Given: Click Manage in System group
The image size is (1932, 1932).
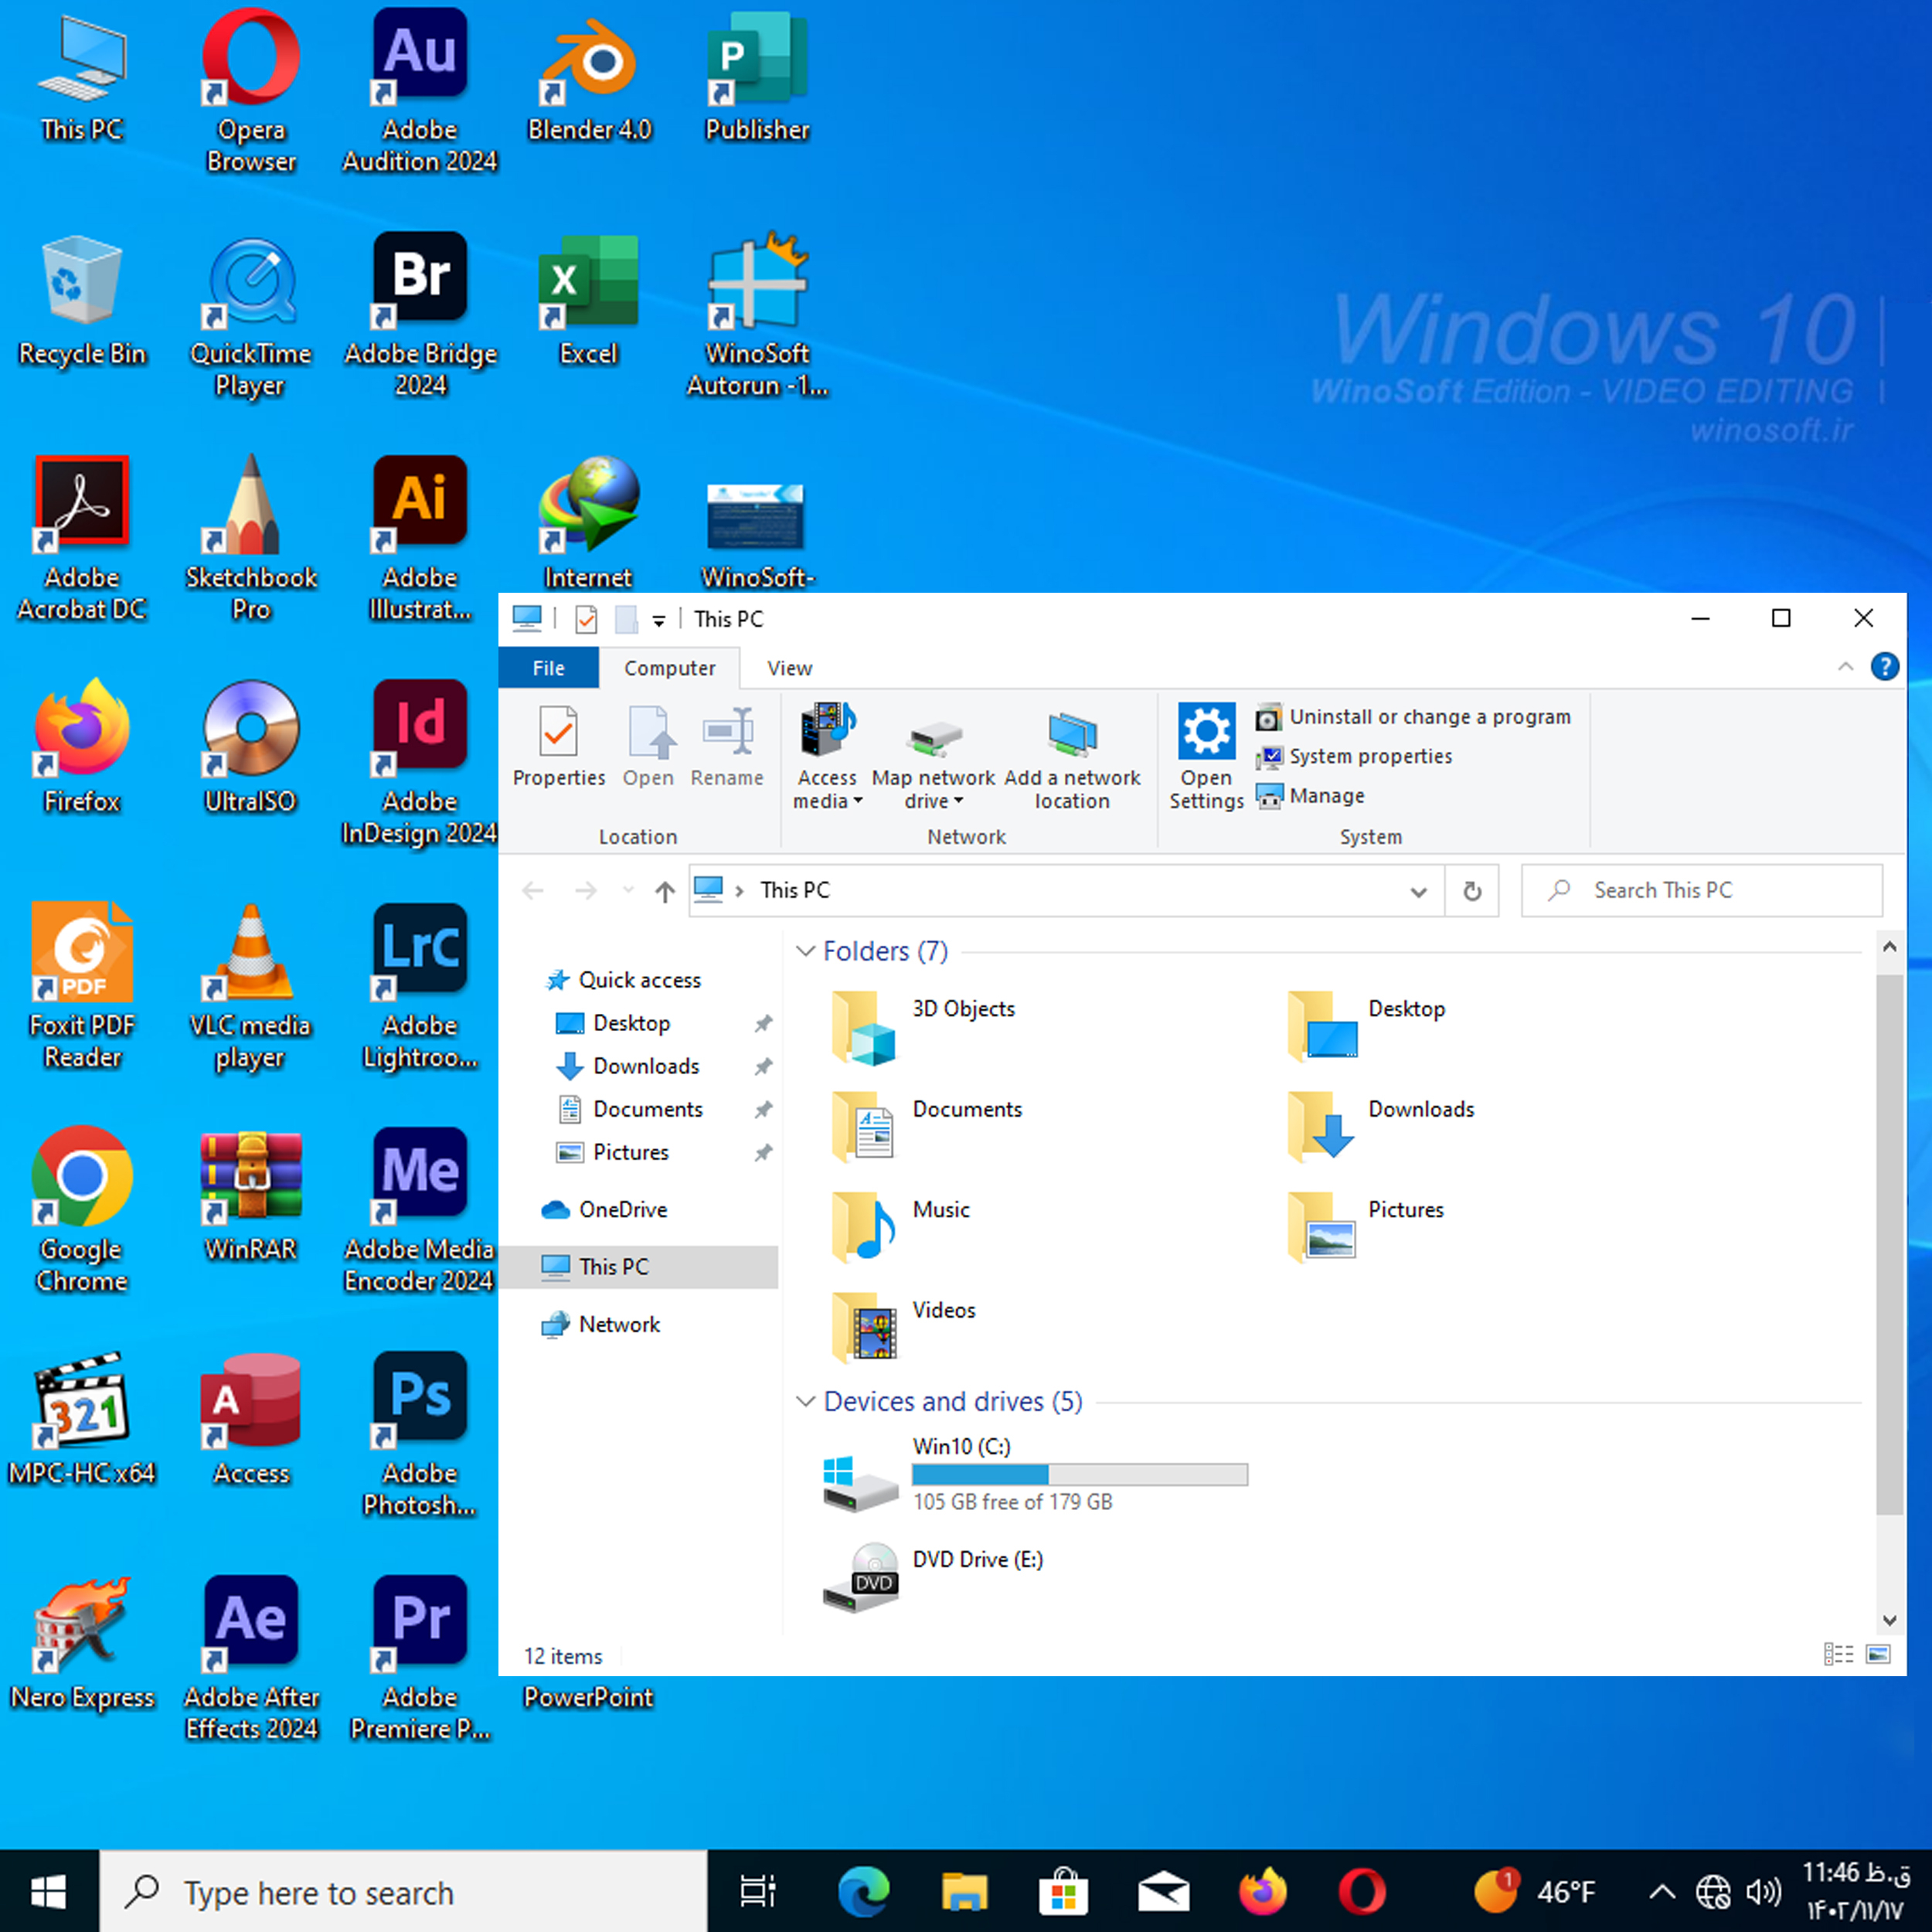Looking at the screenshot, I should tap(1310, 796).
